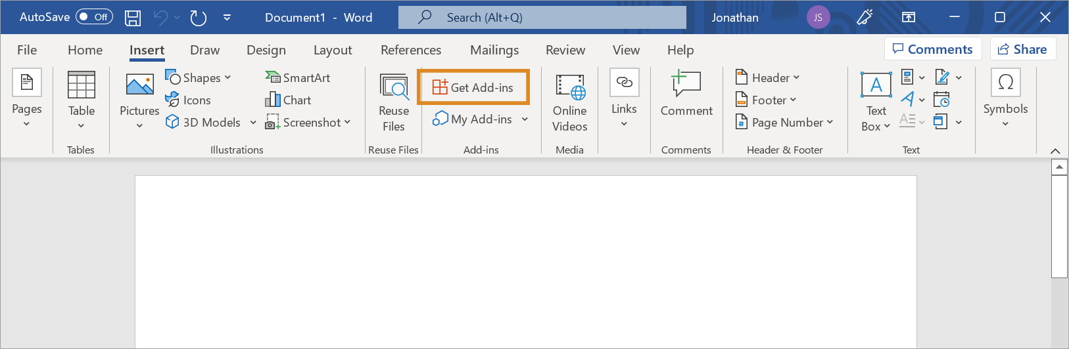Click the Undo arrow icon
Image resolution: width=1069 pixels, height=349 pixels.
pyautogui.click(x=160, y=18)
